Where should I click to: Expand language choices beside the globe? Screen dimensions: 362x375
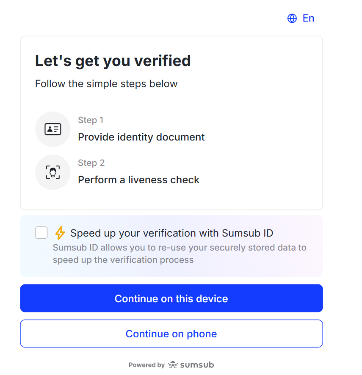tap(308, 18)
